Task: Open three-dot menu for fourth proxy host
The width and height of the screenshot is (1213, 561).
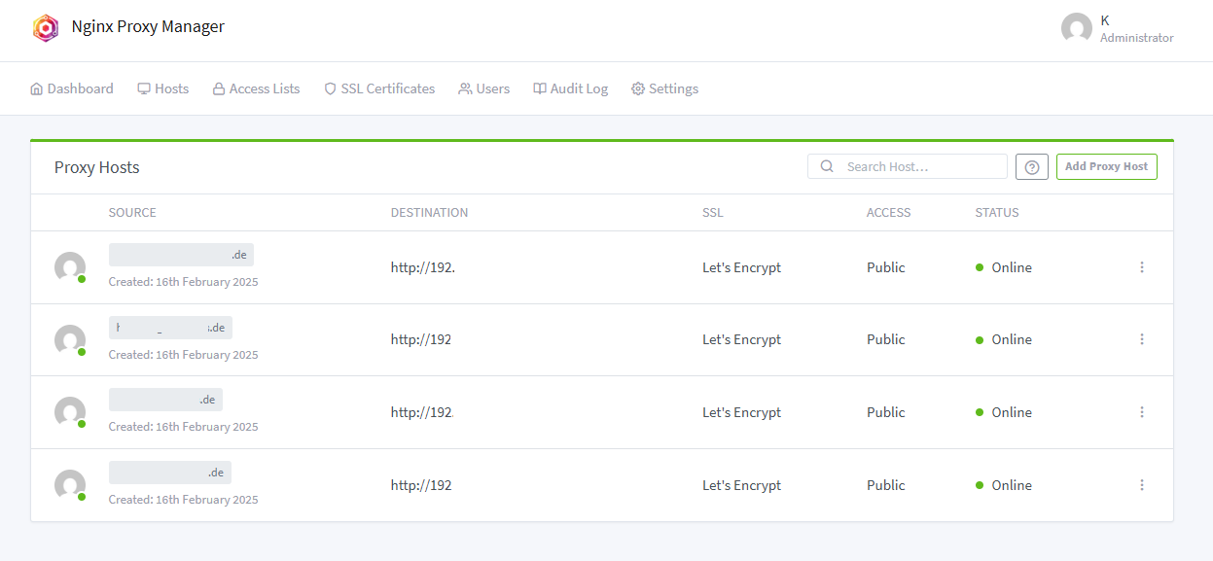Action: click(x=1142, y=485)
